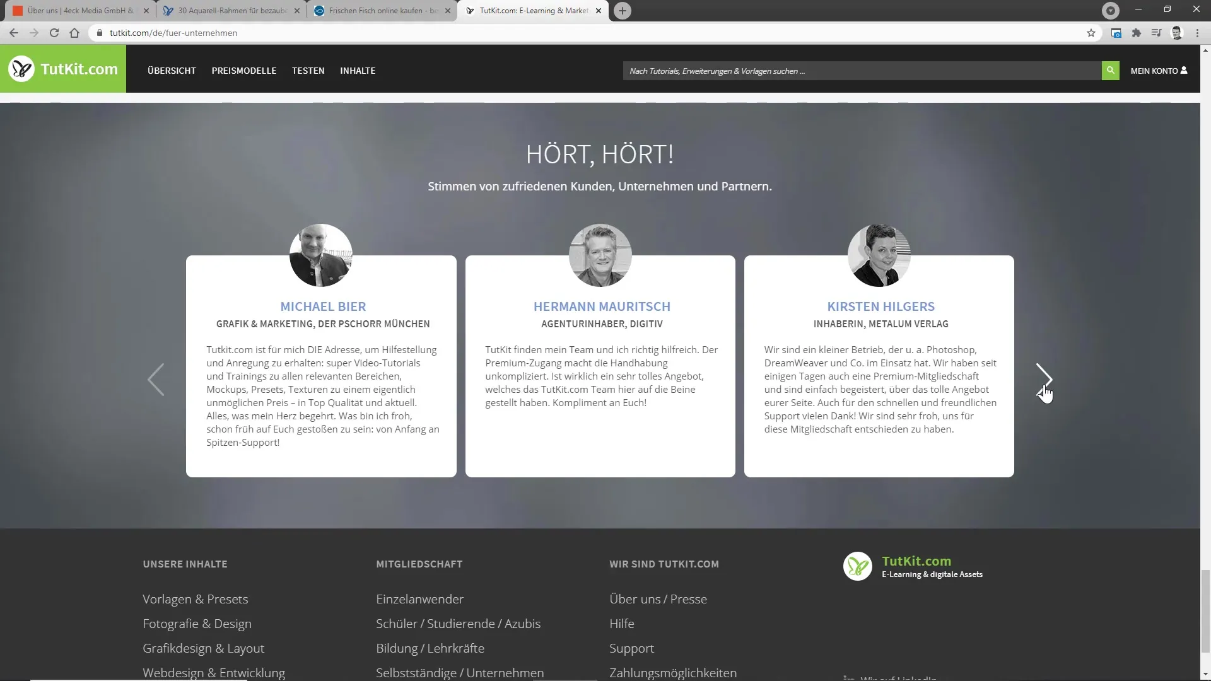This screenshot has width=1211, height=681.
Task: Click Michael Bier's portrait photo
Action: pyautogui.click(x=321, y=255)
